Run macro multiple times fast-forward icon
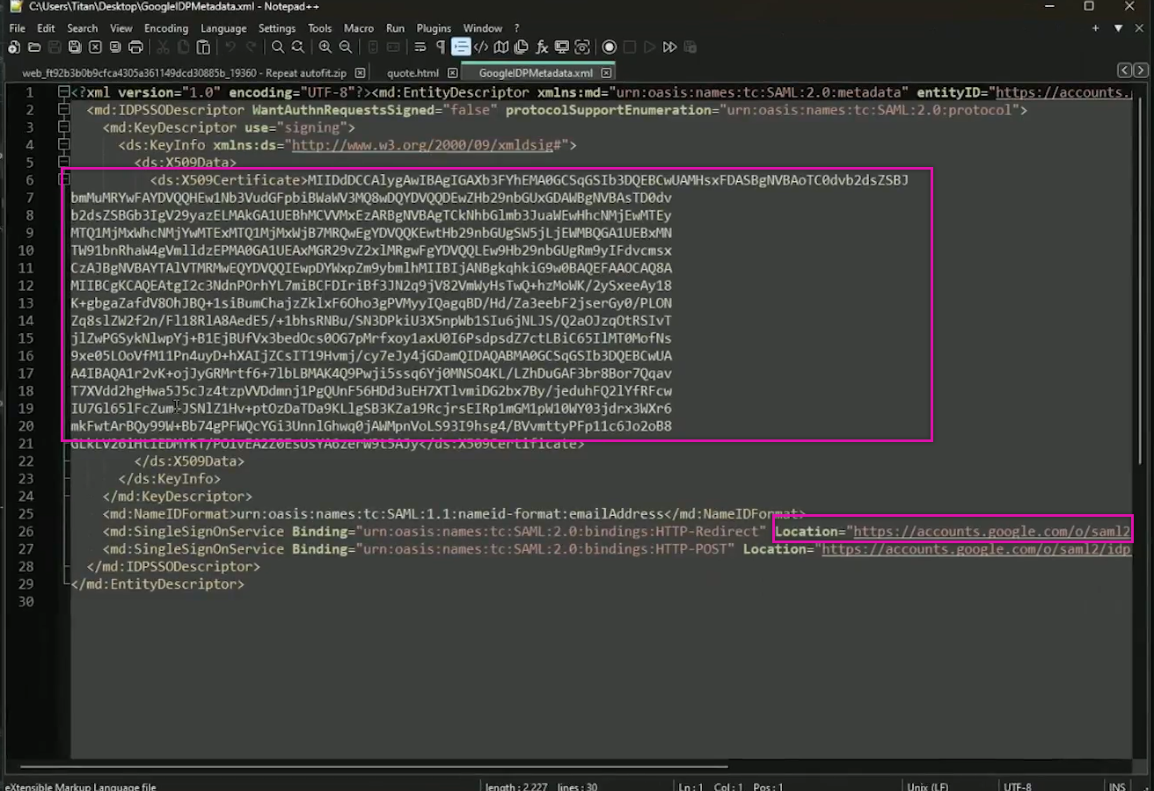1154x791 pixels. pyautogui.click(x=669, y=47)
